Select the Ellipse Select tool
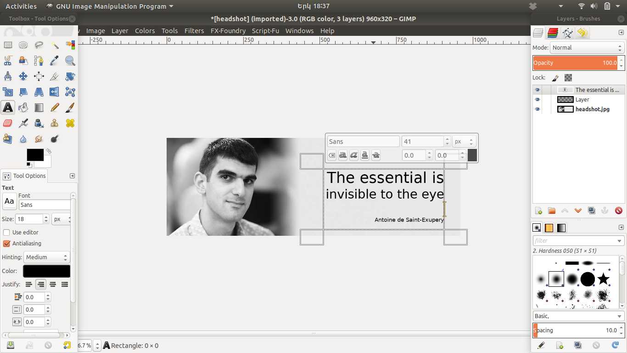The height and width of the screenshot is (353, 627). click(x=23, y=45)
